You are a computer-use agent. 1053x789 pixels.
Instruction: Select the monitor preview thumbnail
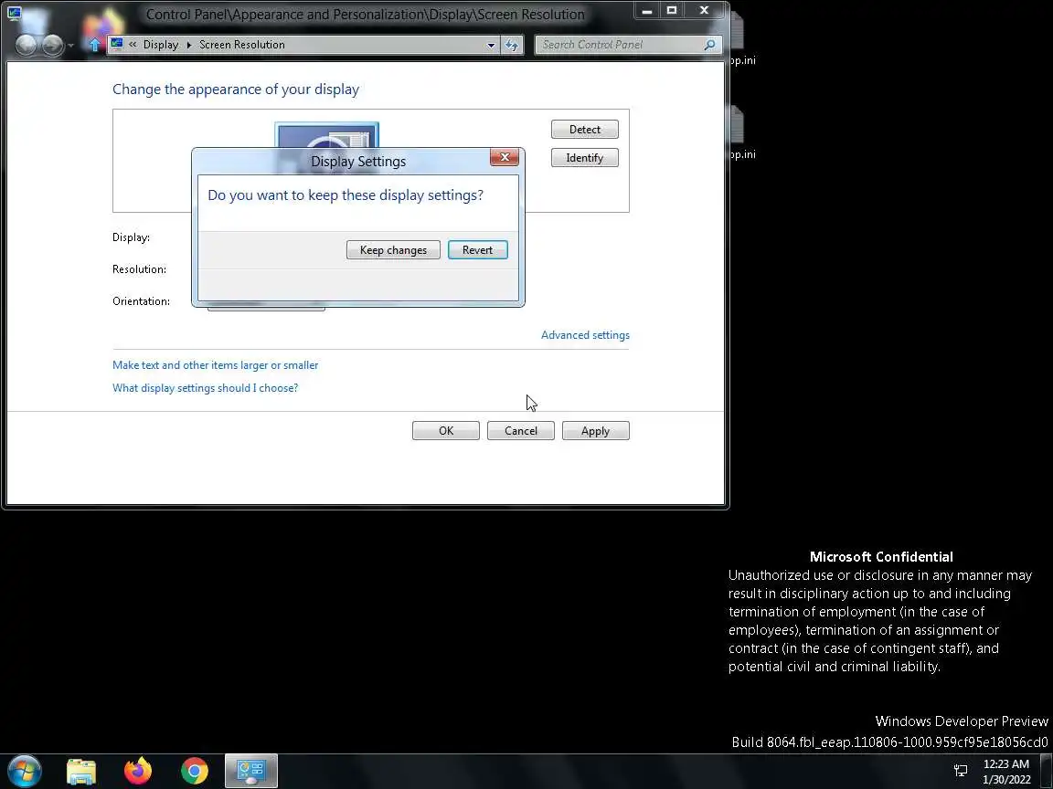[327, 135]
